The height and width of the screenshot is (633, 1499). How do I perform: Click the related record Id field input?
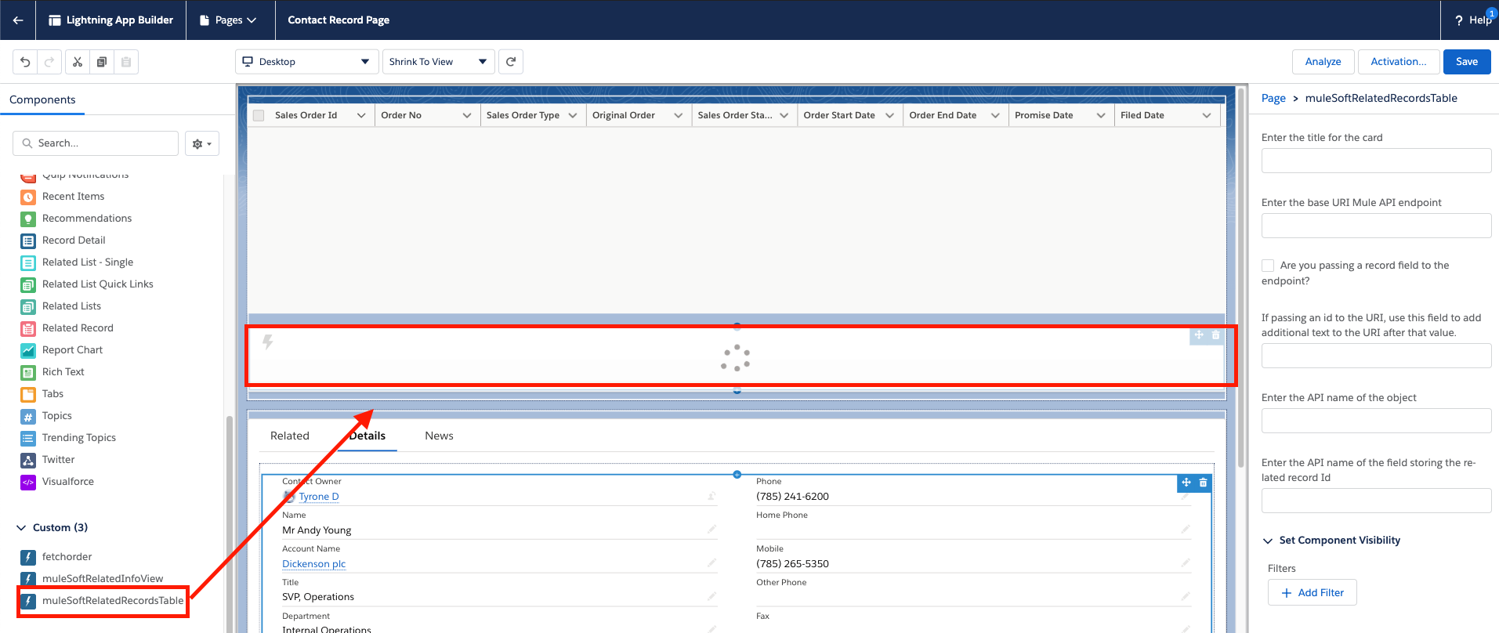pyautogui.click(x=1377, y=501)
